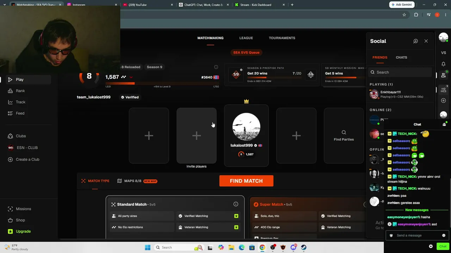Click the plus icon in the right rail
The width and height of the screenshot is (451, 253).
click(444, 101)
